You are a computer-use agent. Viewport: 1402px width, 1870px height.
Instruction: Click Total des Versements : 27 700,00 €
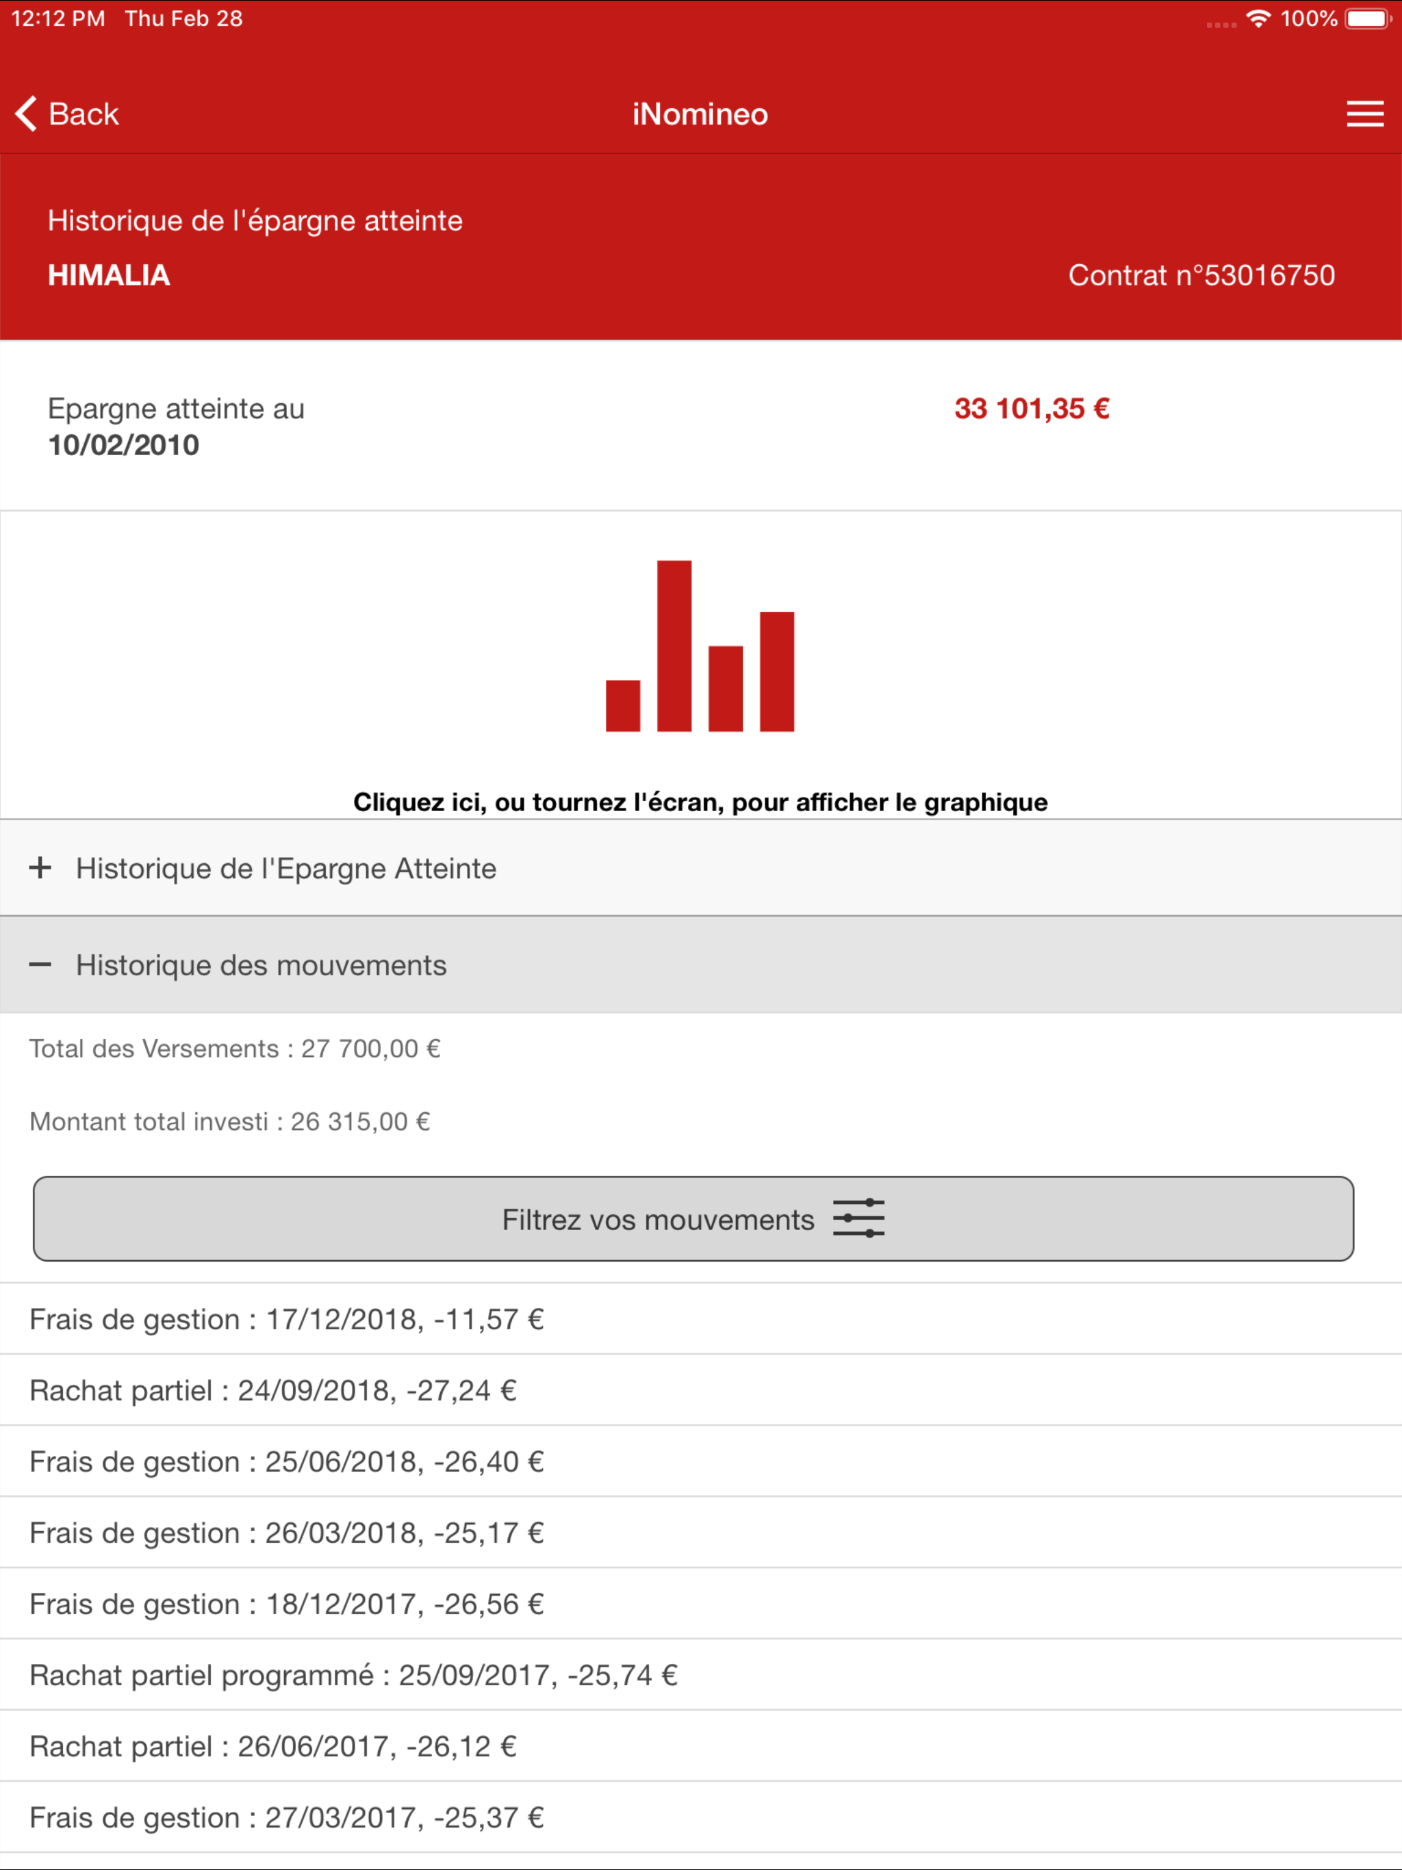tap(235, 1049)
